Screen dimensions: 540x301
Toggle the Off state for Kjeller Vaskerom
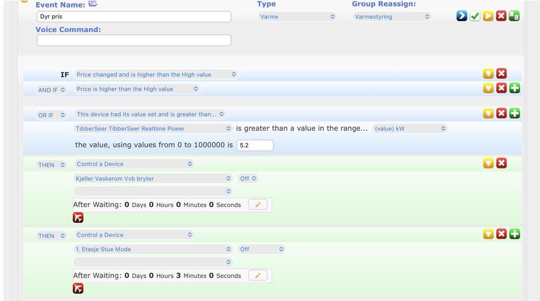(x=248, y=178)
